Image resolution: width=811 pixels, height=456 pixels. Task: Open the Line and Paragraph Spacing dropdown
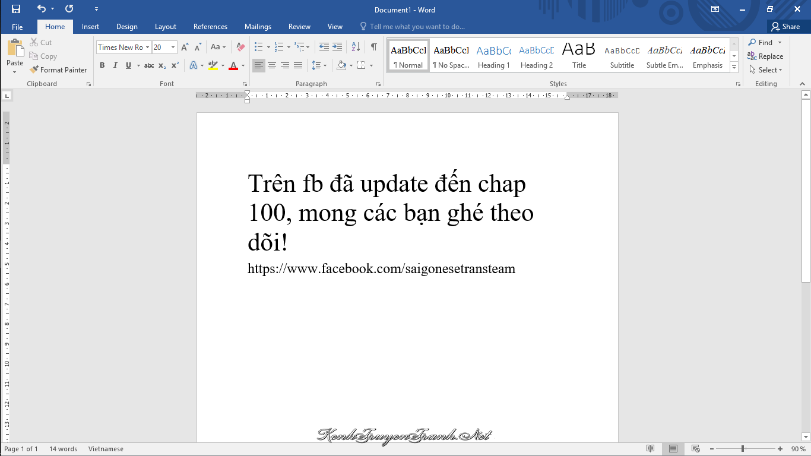(319, 65)
